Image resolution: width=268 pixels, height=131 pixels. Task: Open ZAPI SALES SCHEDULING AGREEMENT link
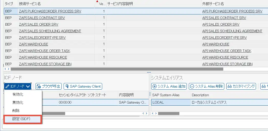[x=50, y=31]
